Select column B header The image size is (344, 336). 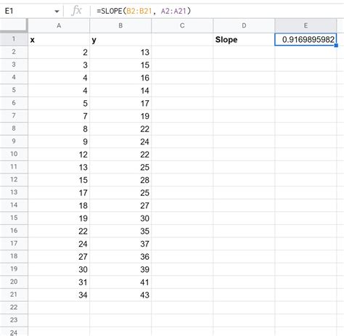120,25
